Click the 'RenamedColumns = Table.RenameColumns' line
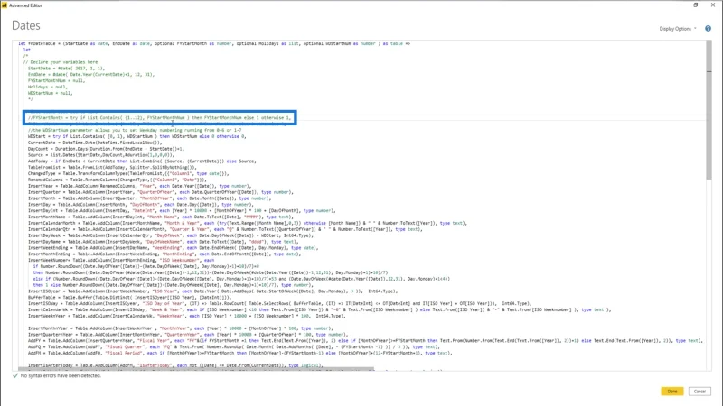The width and height of the screenshot is (723, 406). pos(117,180)
